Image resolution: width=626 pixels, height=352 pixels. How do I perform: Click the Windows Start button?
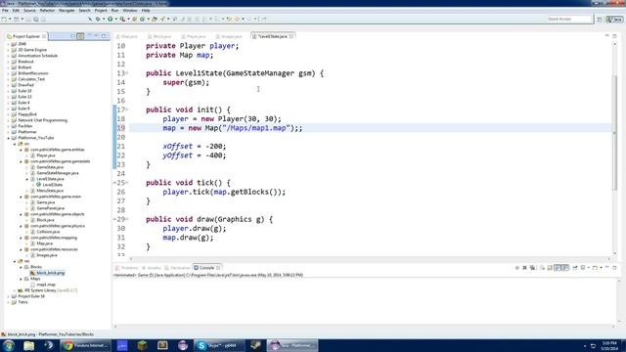point(9,345)
